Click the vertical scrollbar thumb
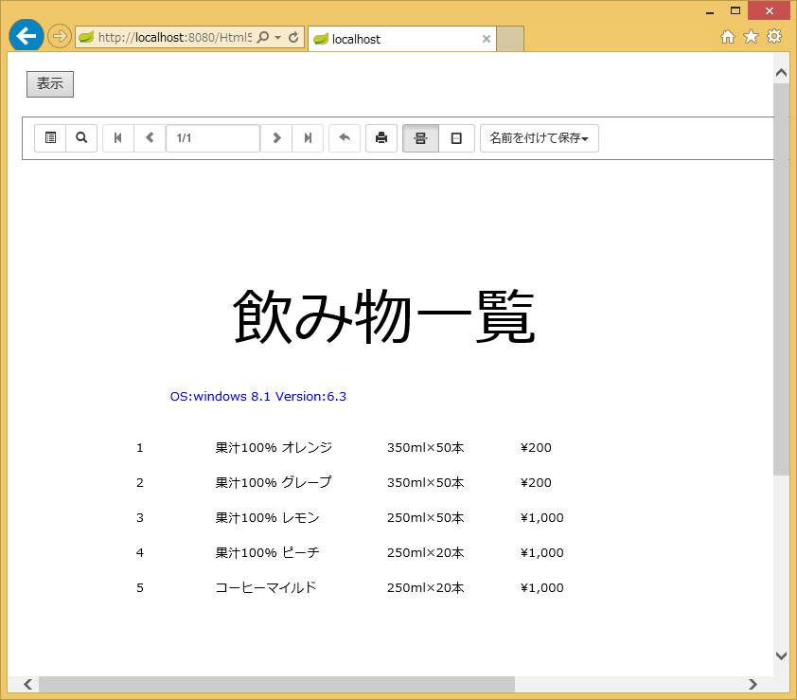Viewport: 797px width, 700px height. tap(781, 279)
